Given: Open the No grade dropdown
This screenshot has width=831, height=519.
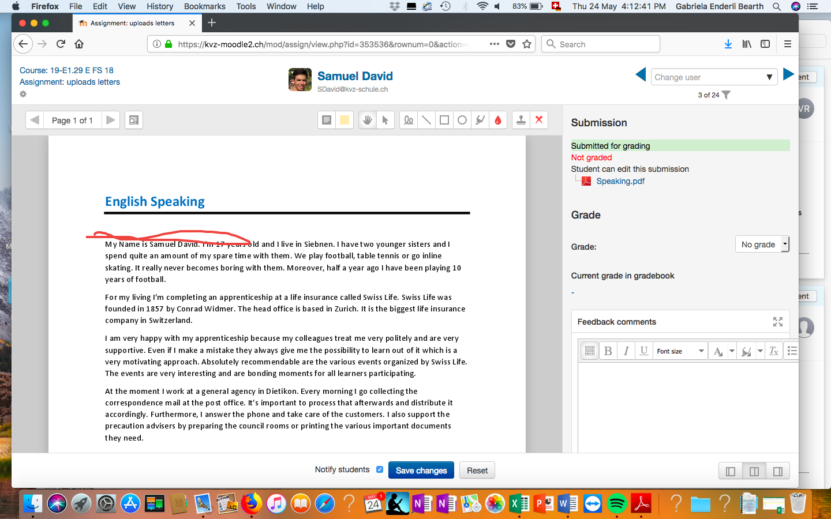Looking at the screenshot, I should [761, 245].
